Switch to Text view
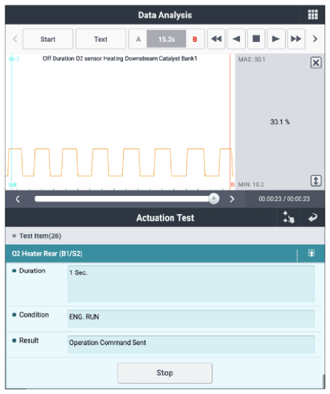Viewport: 330px width, 394px height. pos(100,39)
